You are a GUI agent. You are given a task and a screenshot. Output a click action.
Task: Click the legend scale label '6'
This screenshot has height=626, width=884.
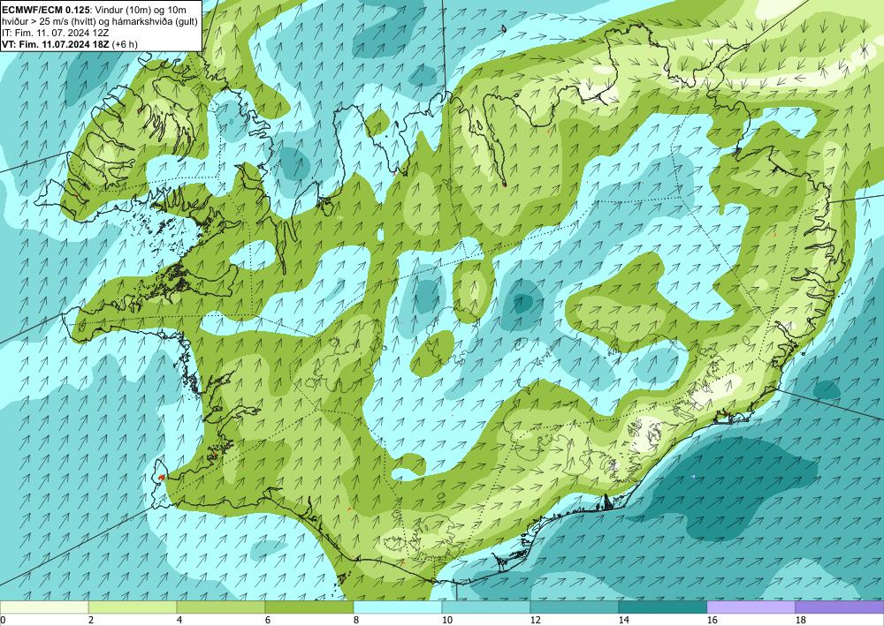click(269, 621)
